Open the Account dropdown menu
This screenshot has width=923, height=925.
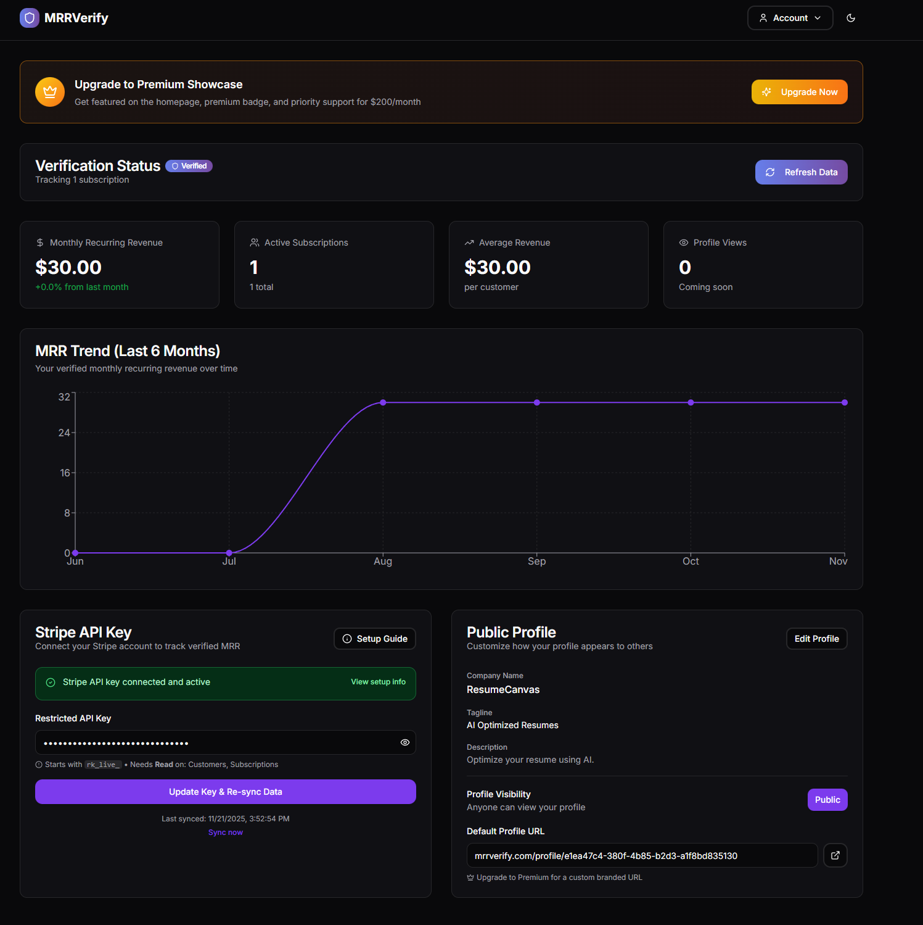point(790,18)
